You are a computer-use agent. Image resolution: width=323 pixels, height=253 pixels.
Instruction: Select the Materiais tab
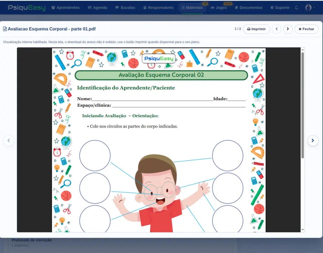click(192, 8)
